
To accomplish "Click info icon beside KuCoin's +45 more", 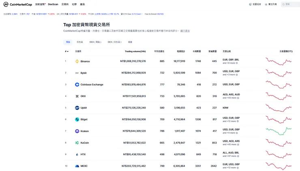I will click(238, 145).
